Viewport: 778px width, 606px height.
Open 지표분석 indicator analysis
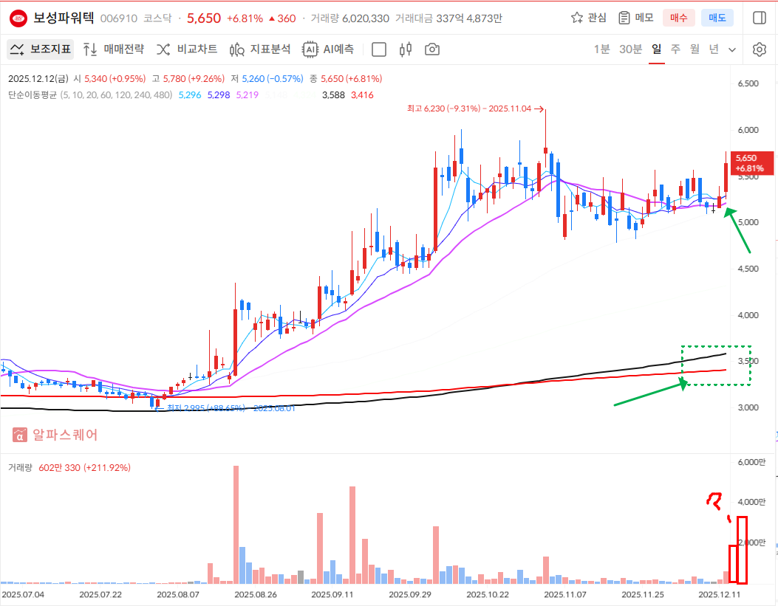pyautogui.click(x=259, y=49)
